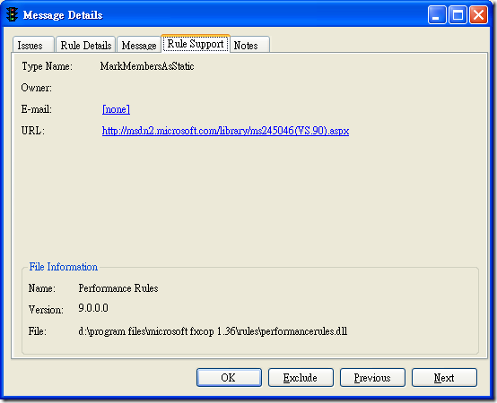Click the MarkMembersAsStatic type name text
Screen dimensions: 497x403
[x=147, y=66]
